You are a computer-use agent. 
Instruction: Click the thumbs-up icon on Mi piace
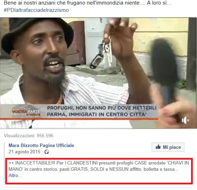[x=158, y=147]
